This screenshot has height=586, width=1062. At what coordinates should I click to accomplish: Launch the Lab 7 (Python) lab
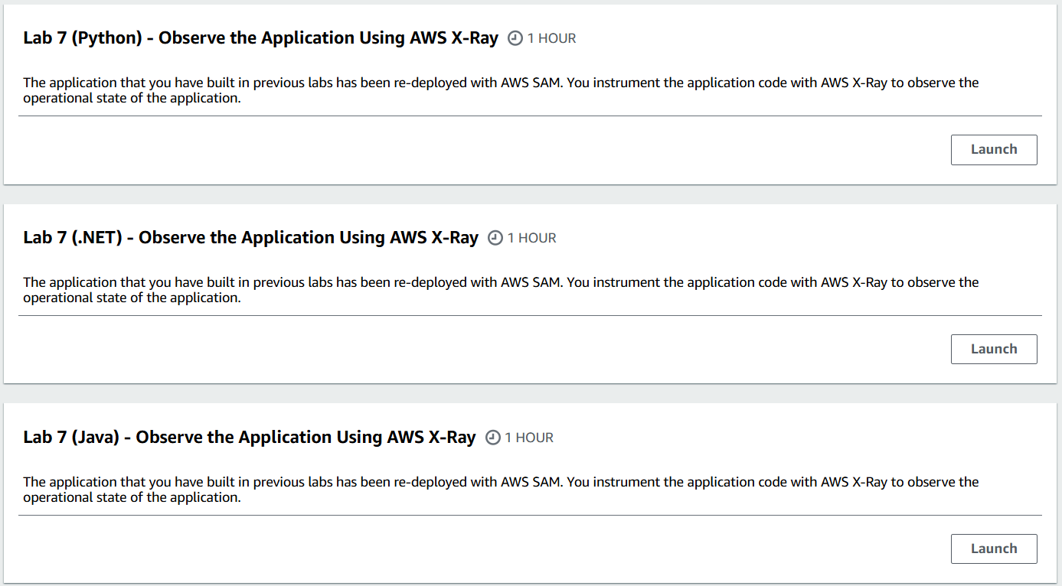pos(994,150)
